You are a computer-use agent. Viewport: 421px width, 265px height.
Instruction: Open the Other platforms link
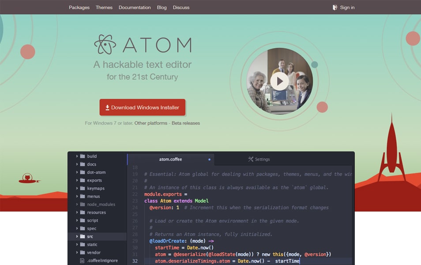(150, 123)
